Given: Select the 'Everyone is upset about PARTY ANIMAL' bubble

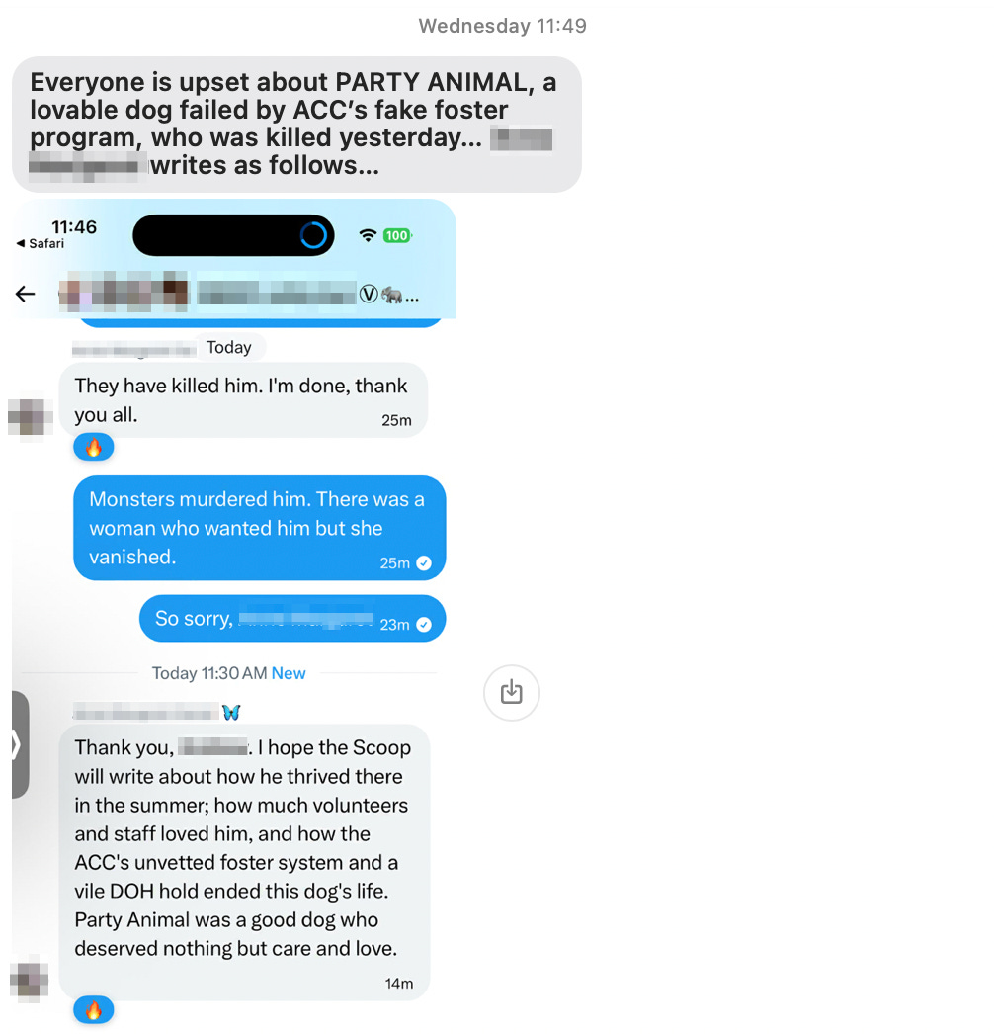Looking at the screenshot, I should [x=296, y=125].
